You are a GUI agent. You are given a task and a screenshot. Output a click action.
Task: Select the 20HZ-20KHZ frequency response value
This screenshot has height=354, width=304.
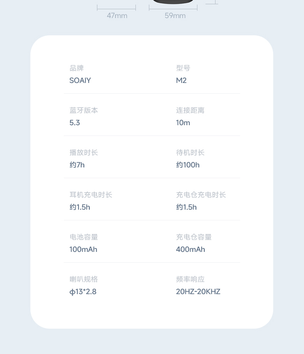point(198,291)
